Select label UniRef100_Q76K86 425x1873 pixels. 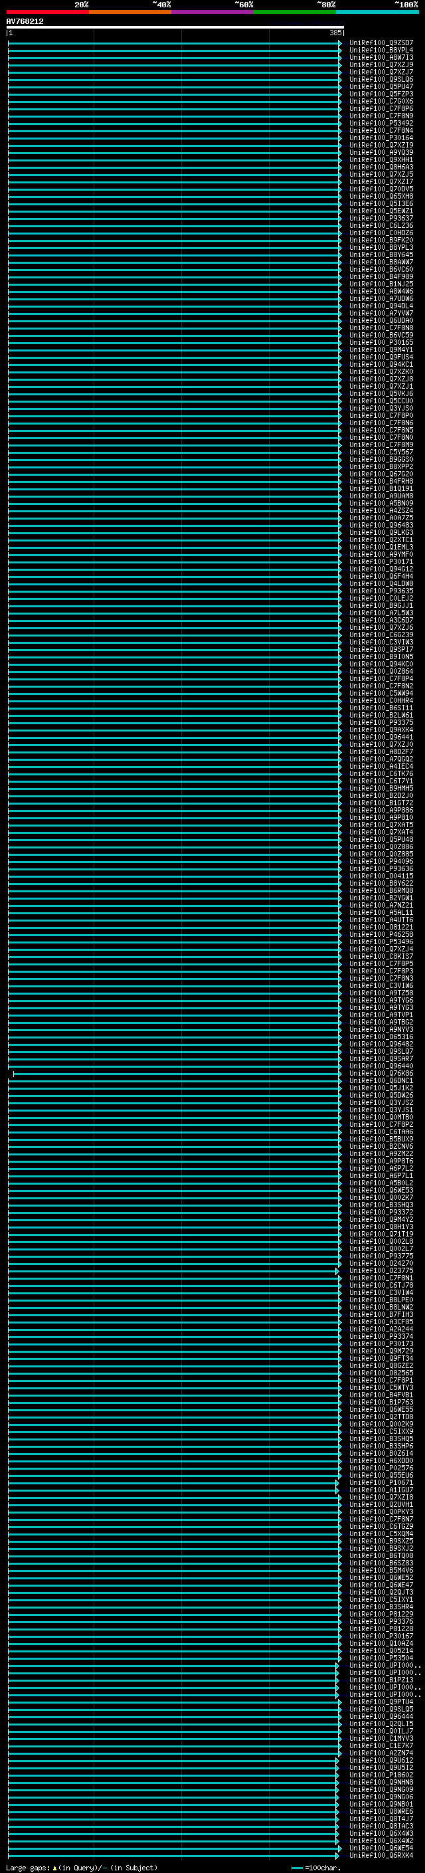tap(381, 1072)
